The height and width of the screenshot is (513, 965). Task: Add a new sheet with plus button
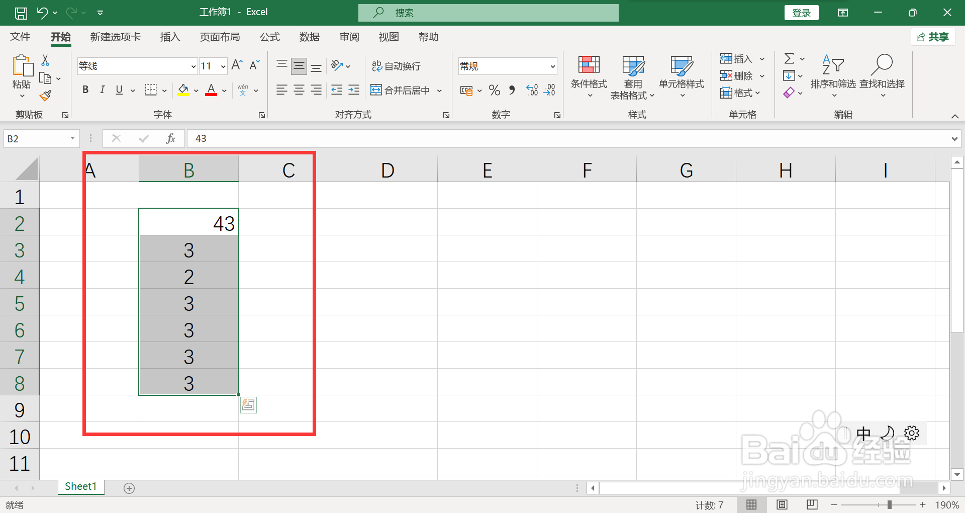click(129, 488)
